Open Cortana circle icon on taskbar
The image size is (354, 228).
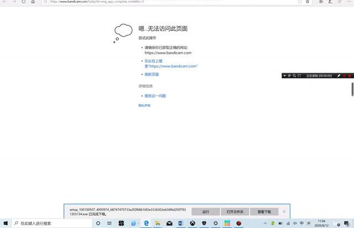(x=98, y=223)
